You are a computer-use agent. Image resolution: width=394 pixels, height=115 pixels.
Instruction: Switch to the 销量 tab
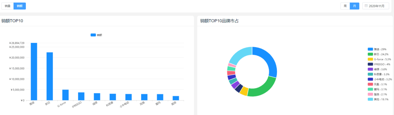pos(7,6)
